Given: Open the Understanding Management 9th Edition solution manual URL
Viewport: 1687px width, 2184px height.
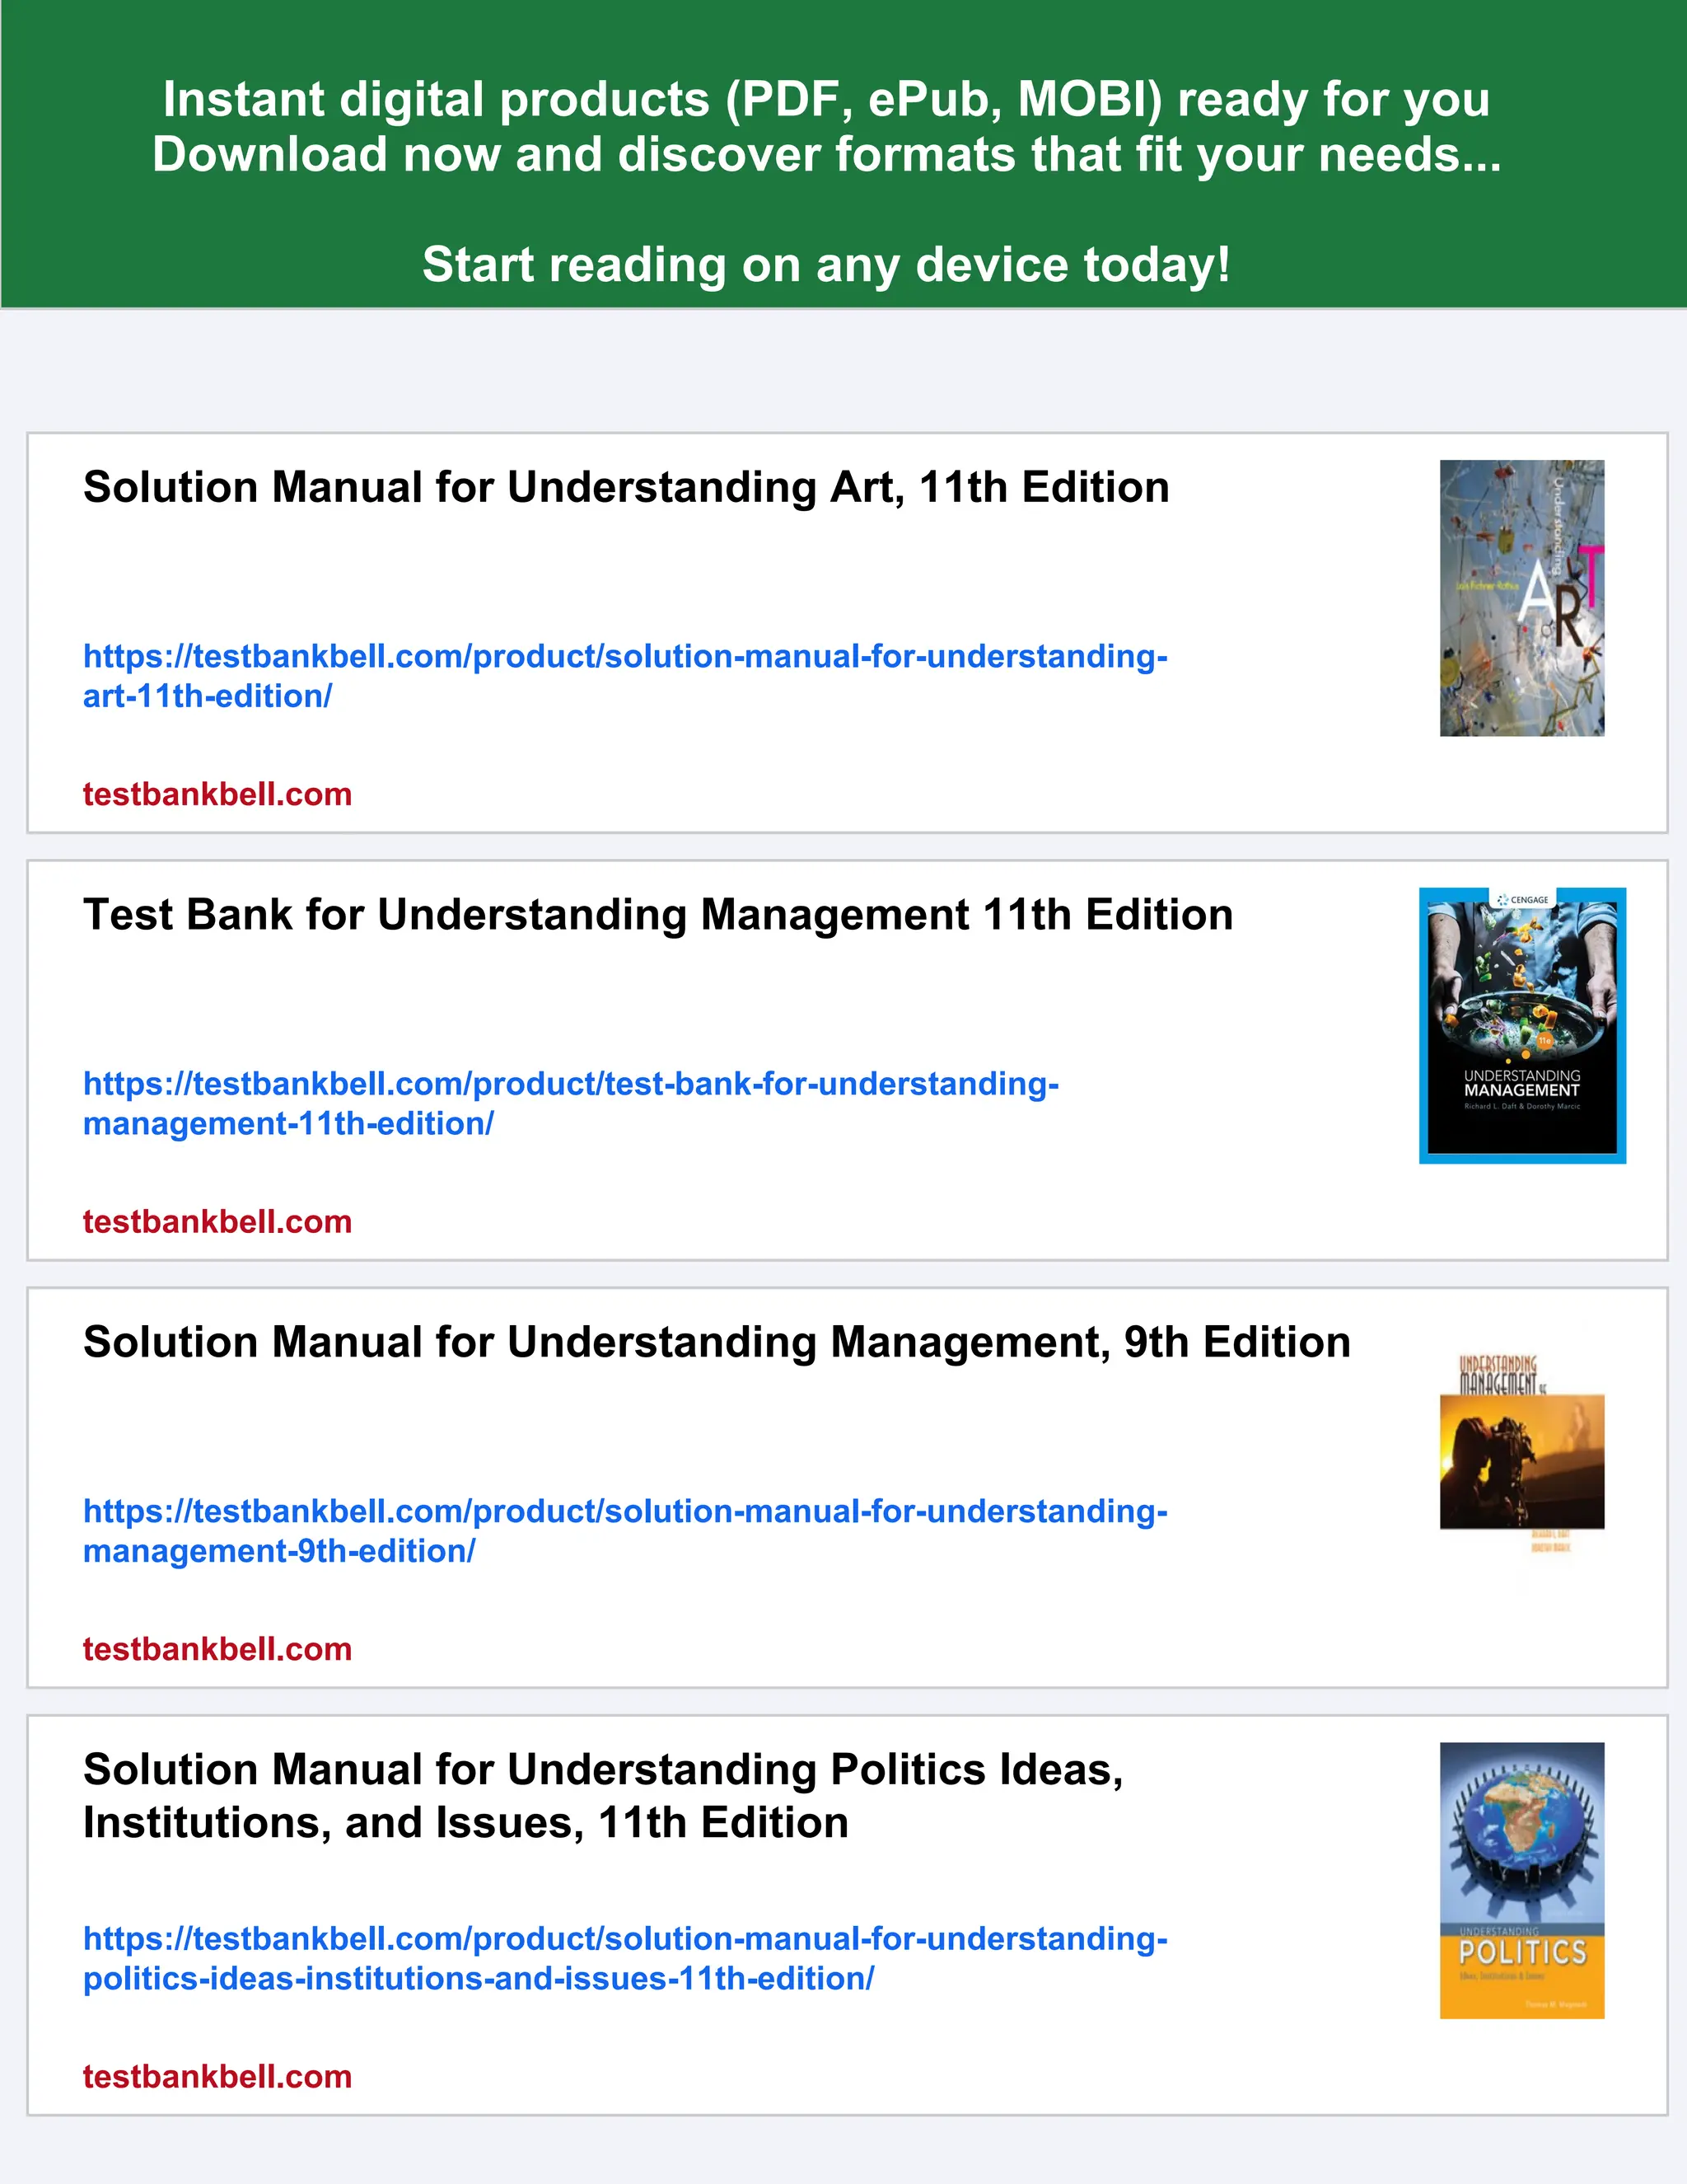Looking at the screenshot, I should pyautogui.click(x=626, y=1530).
